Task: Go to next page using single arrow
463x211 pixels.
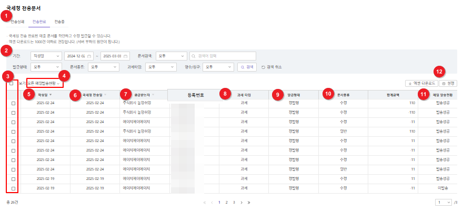Action: [241, 202]
